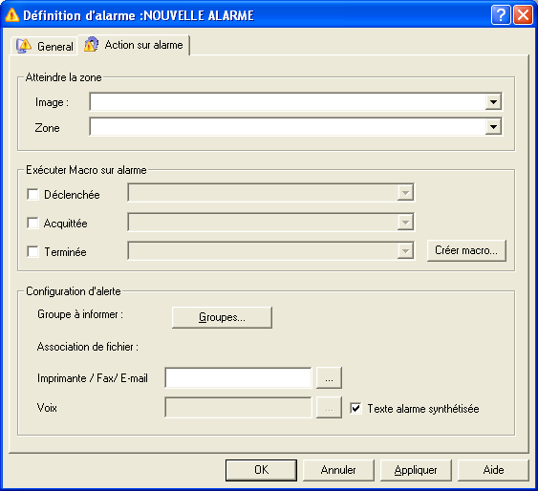Browse for Imprimante / Fax / E-mail file
Screen dimensions: 538x491
click(329, 378)
